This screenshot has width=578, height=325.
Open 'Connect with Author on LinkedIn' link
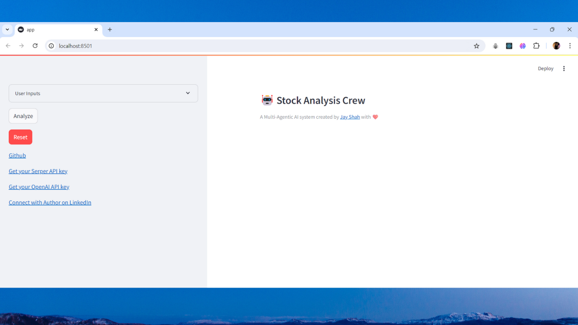(50, 203)
